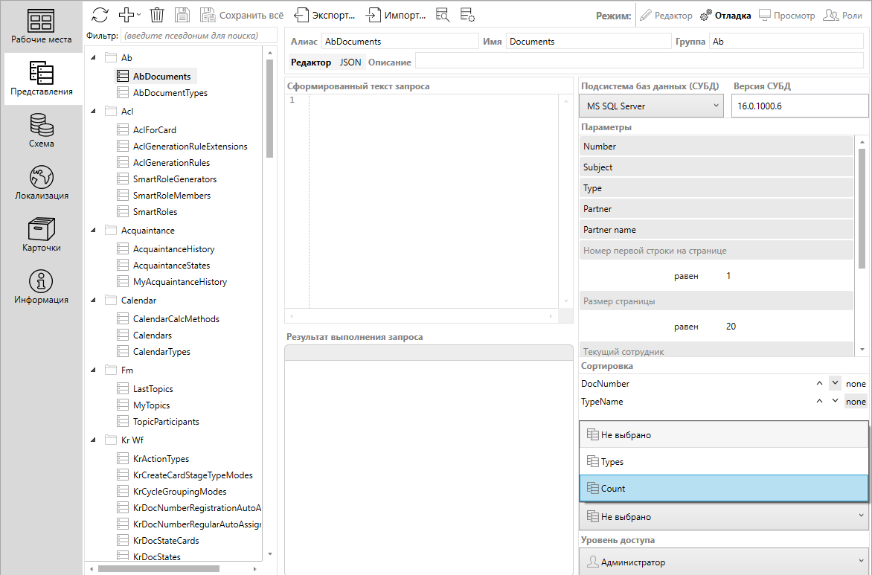Open the Локализация globe section

[x=41, y=183]
